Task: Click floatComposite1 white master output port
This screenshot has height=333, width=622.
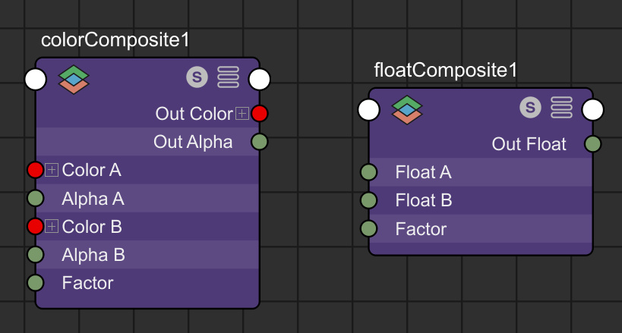Action: (x=592, y=110)
